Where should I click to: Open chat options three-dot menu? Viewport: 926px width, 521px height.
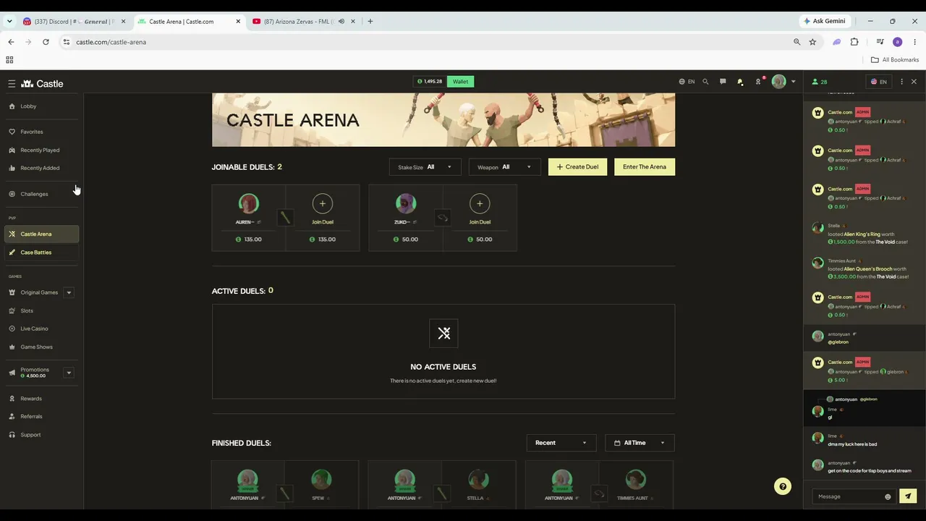(901, 82)
